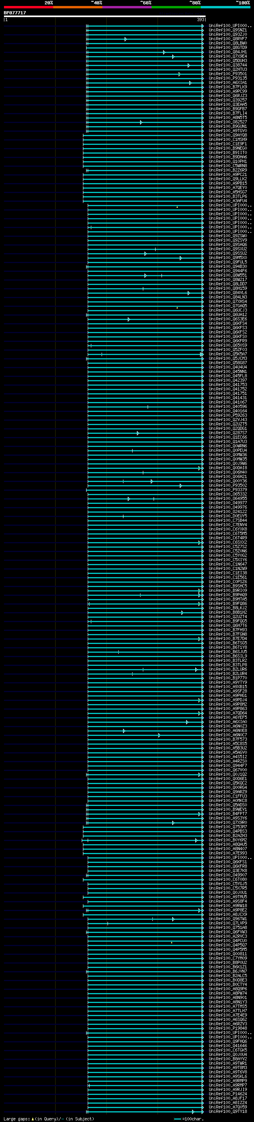Click hit label UniRef100_A6N0C7
The height and width of the screenshot is (1122, 254).
point(228,735)
